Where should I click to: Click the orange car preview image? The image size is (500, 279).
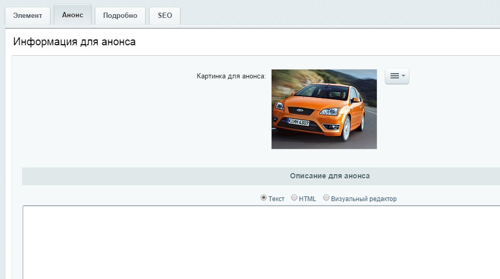324,109
